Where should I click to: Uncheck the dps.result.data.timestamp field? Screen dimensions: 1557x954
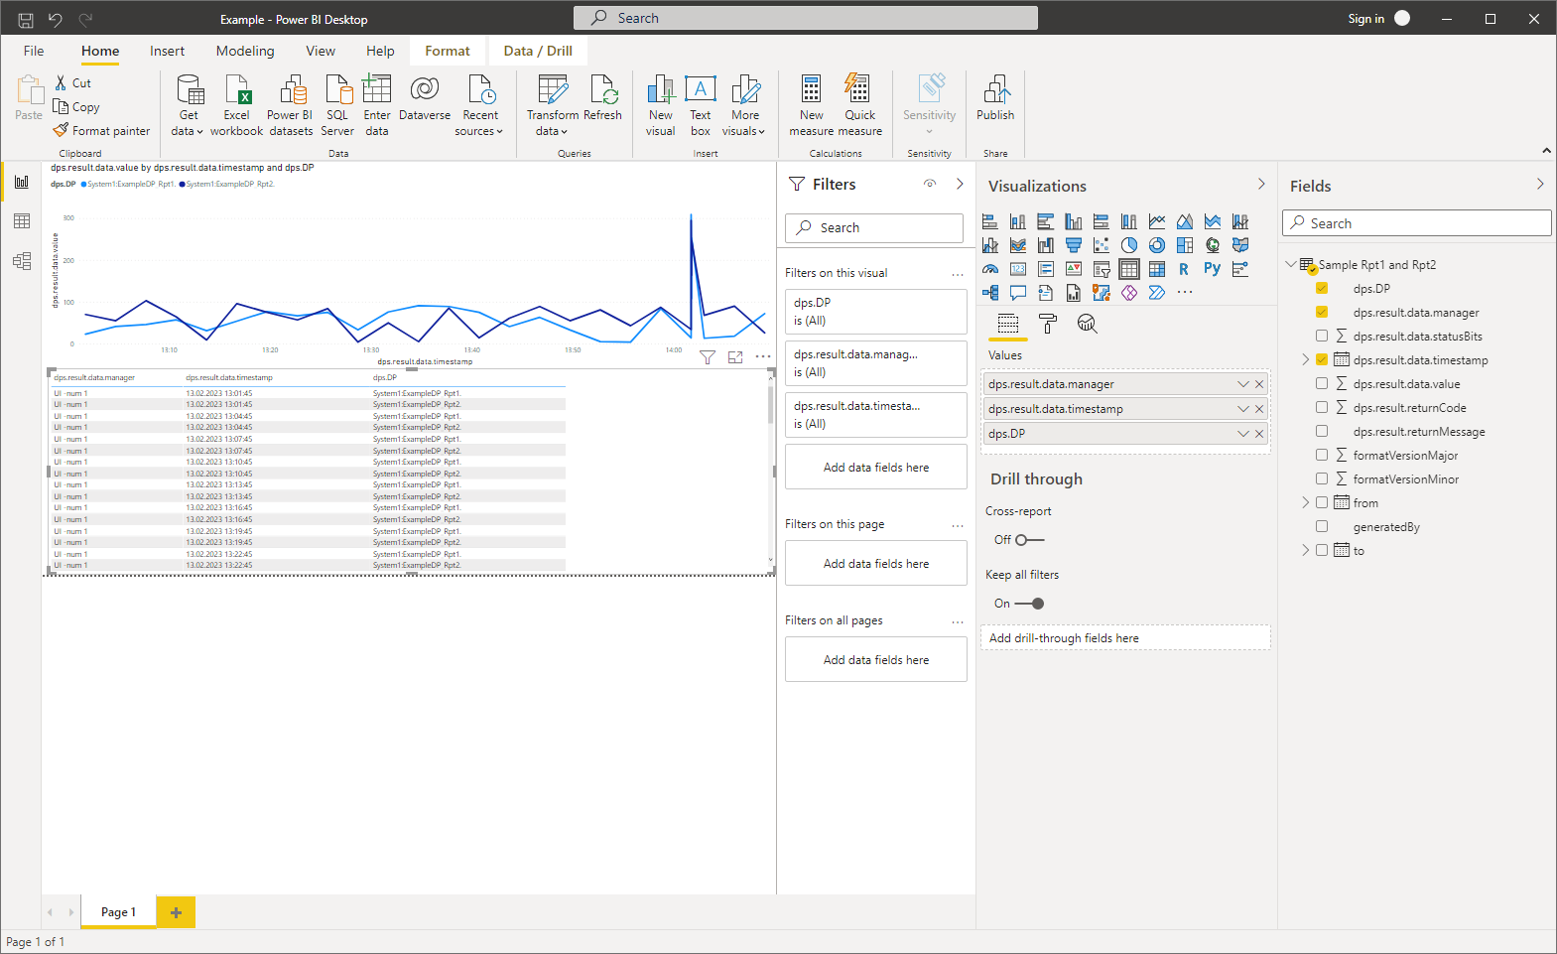(1322, 360)
